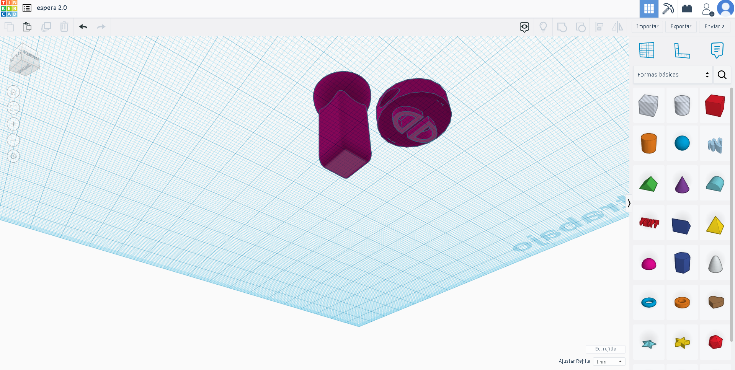The height and width of the screenshot is (370, 735).
Task: Reset to home view
Action: (x=13, y=92)
